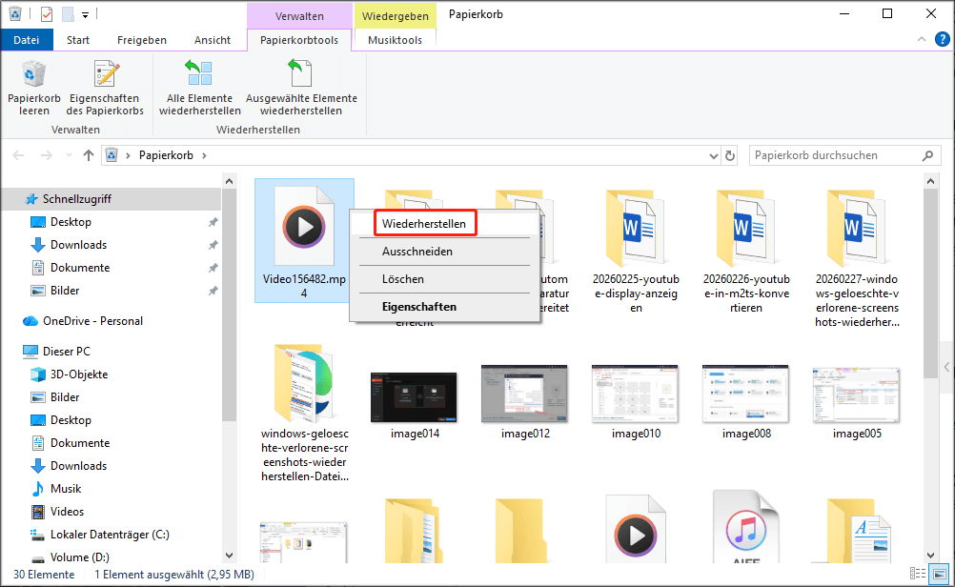Click the Papierkorb breadcrumb
This screenshot has height=587, width=955.
[166, 154]
